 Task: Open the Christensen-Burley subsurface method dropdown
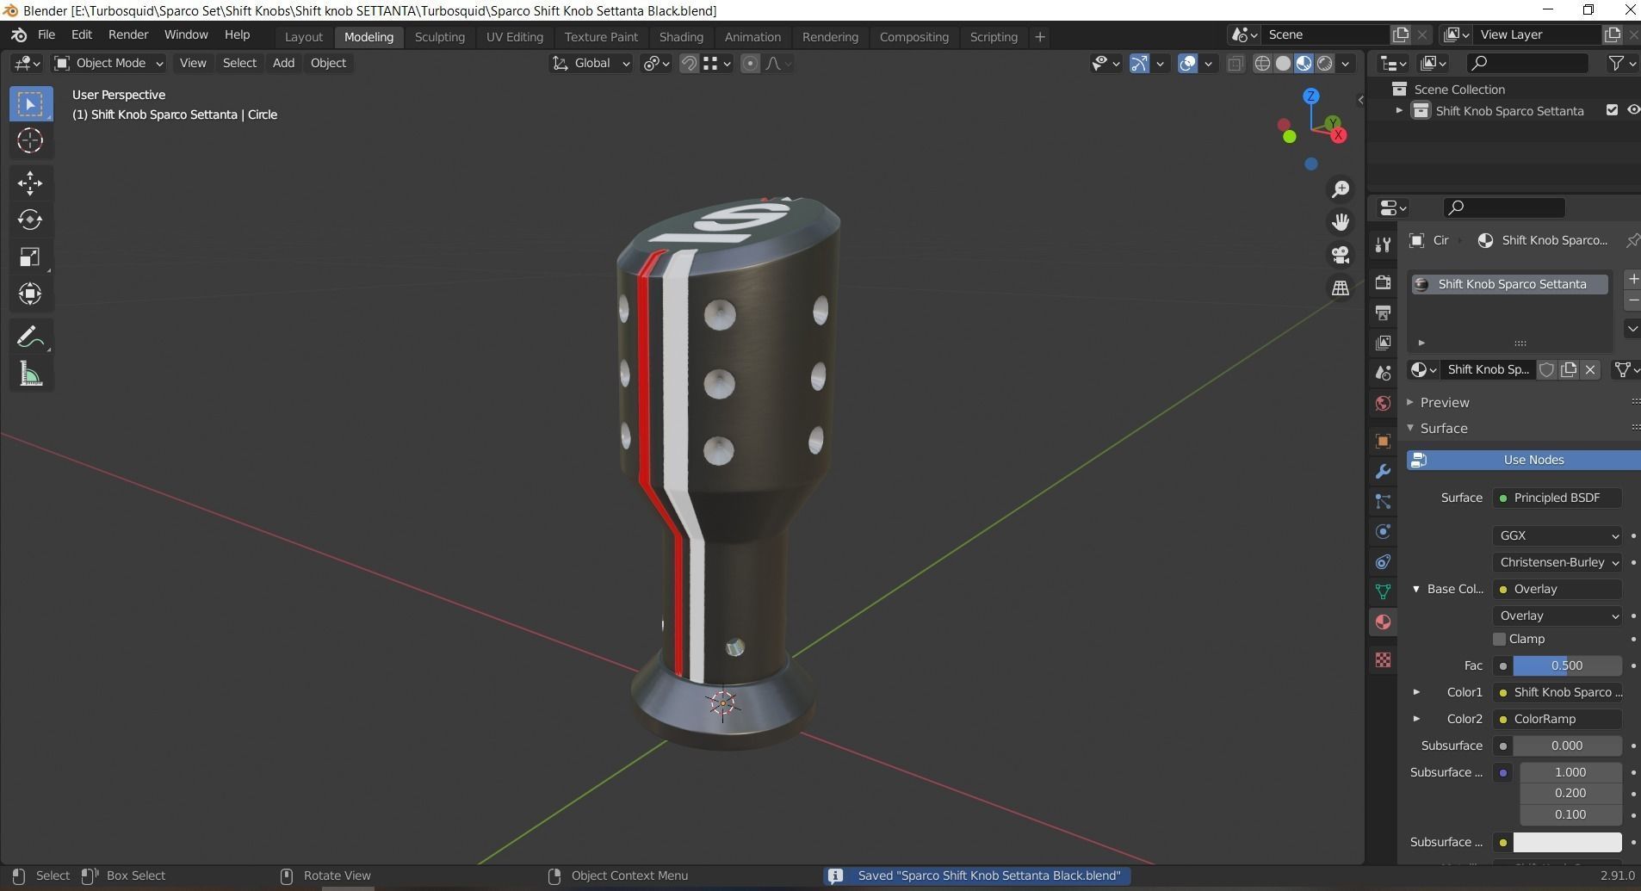click(1557, 562)
